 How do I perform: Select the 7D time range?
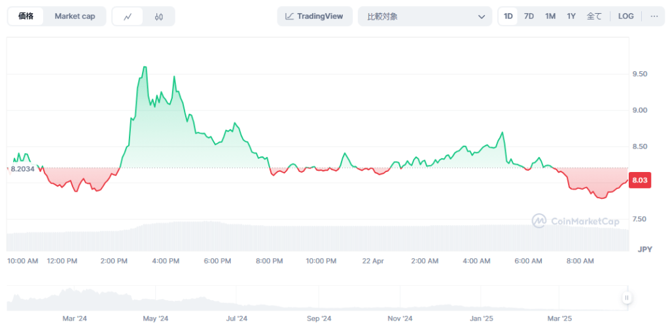(529, 16)
